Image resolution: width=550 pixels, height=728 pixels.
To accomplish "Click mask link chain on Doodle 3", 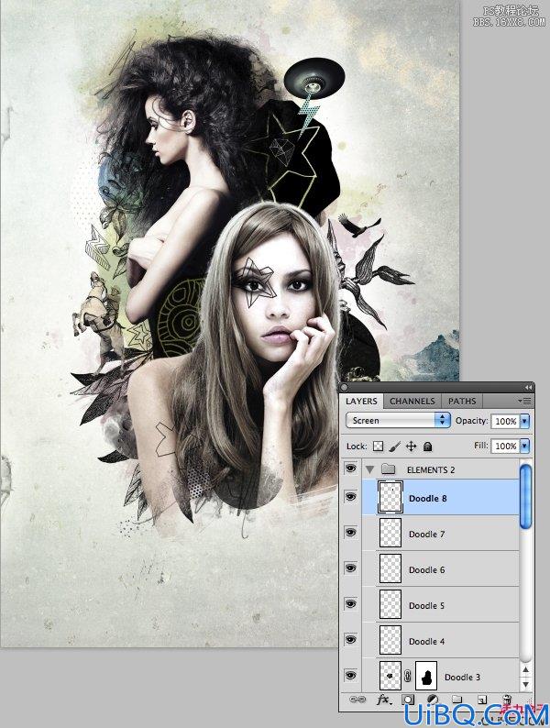I will coord(408,676).
